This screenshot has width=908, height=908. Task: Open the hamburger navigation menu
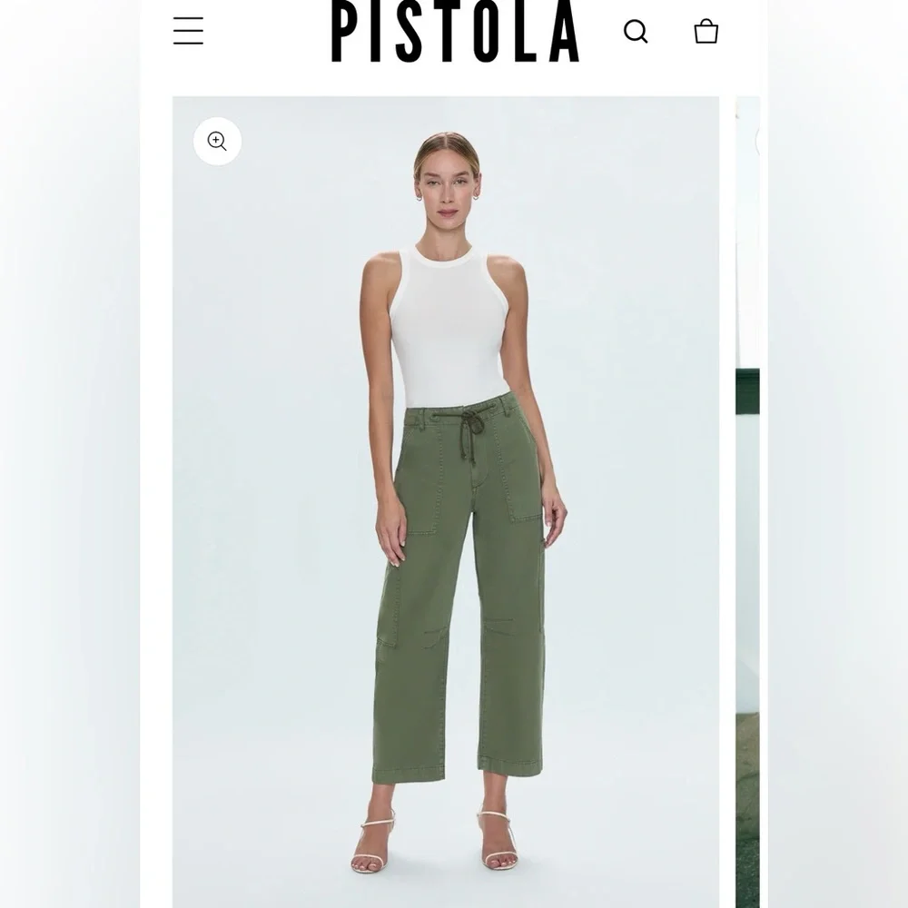(188, 31)
